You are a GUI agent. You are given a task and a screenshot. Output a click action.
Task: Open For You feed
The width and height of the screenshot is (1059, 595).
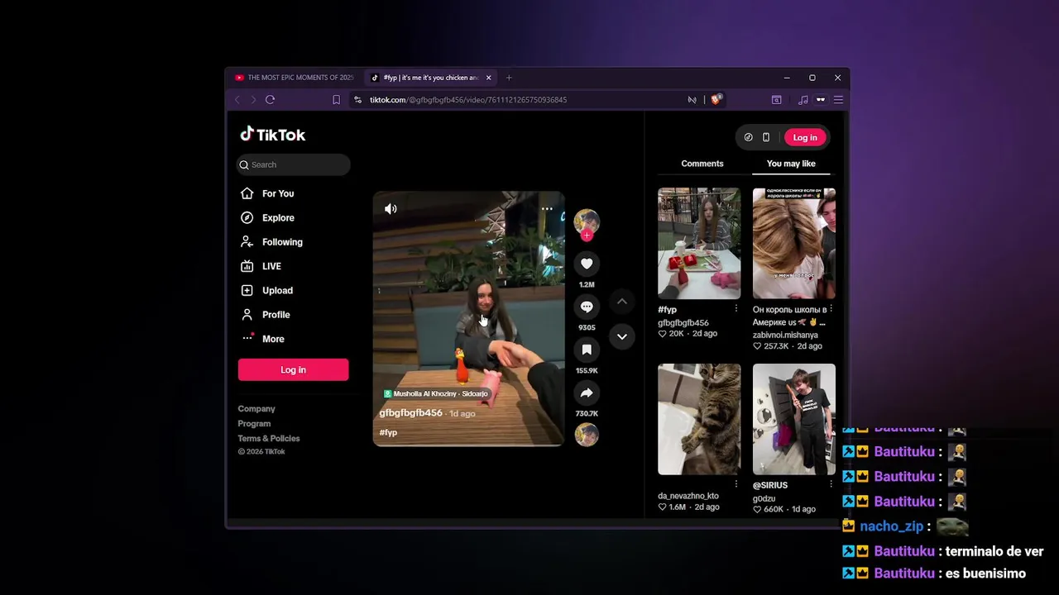click(278, 193)
